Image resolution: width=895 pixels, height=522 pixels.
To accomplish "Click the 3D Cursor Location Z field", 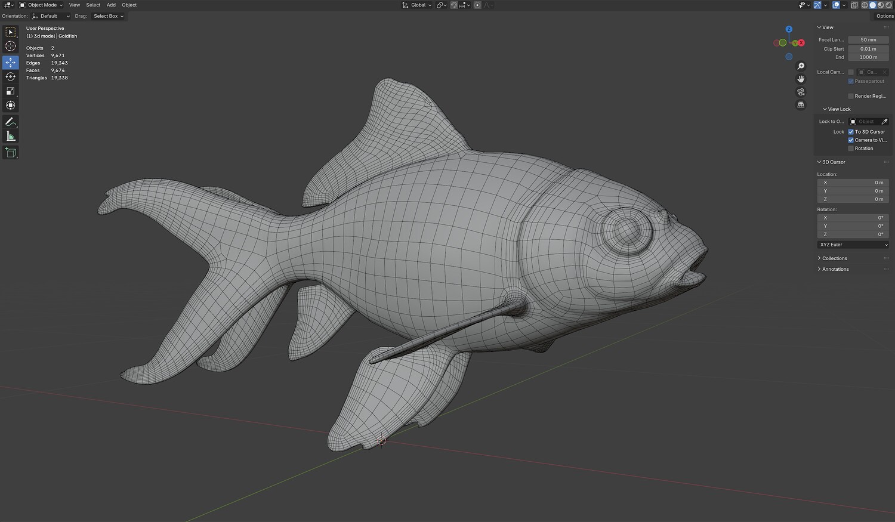I will tap(853, 199).
